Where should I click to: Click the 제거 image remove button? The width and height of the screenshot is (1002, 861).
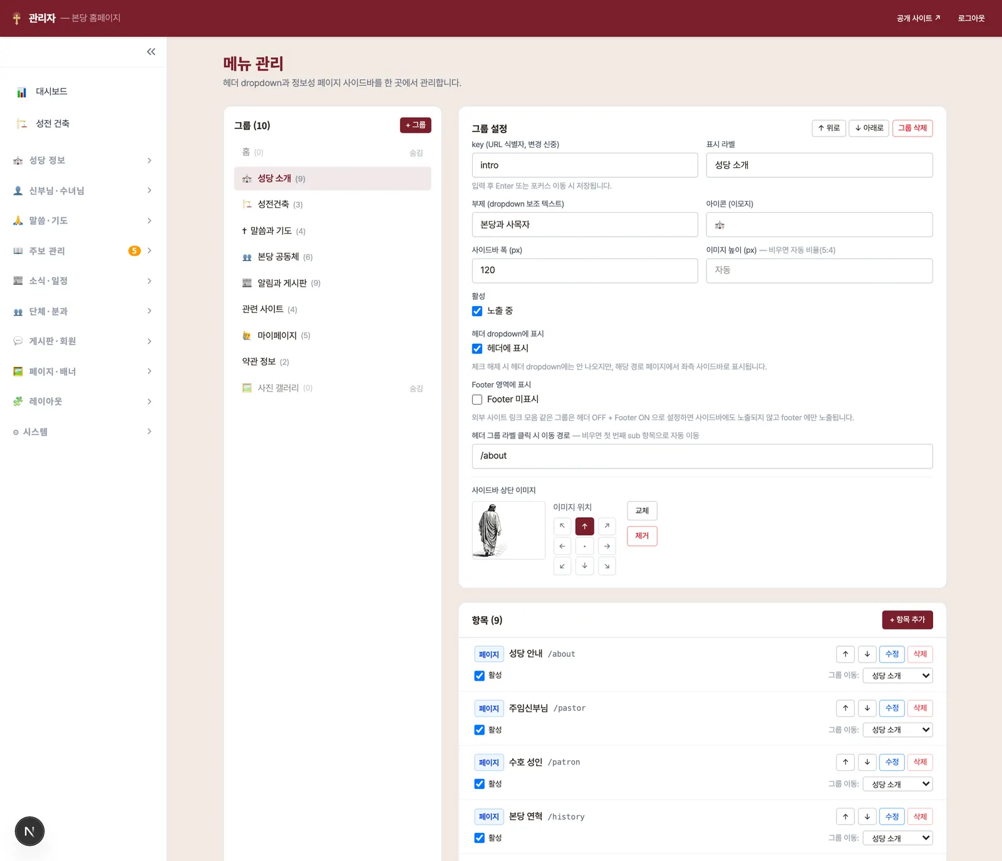click(x=642, y=536)
